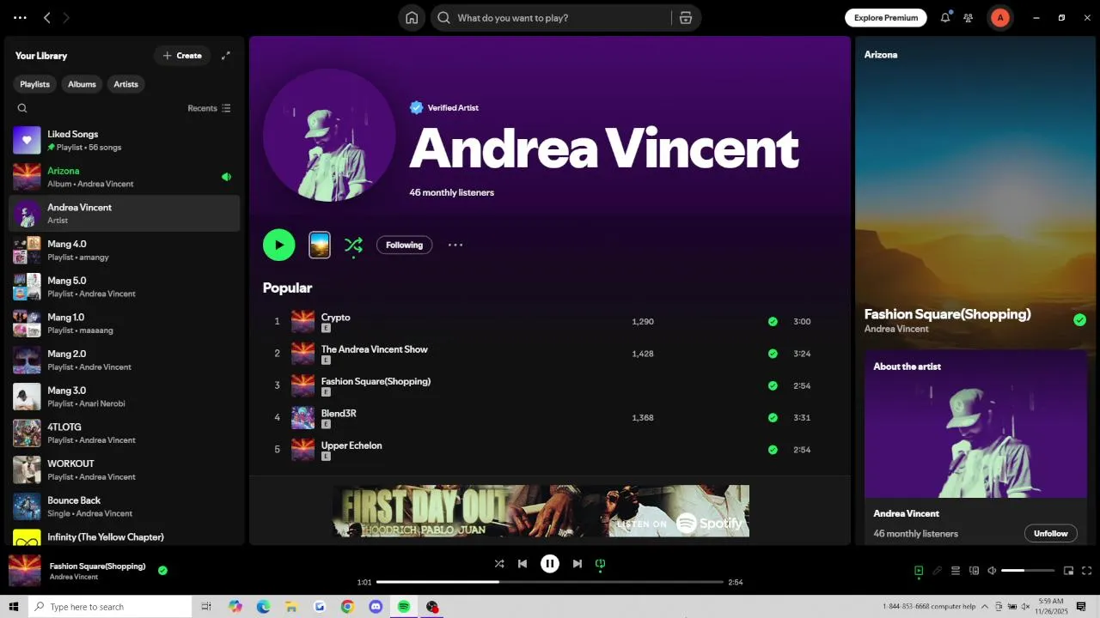
Task: Click the Explore Premium button
Action: pos(886,18)
